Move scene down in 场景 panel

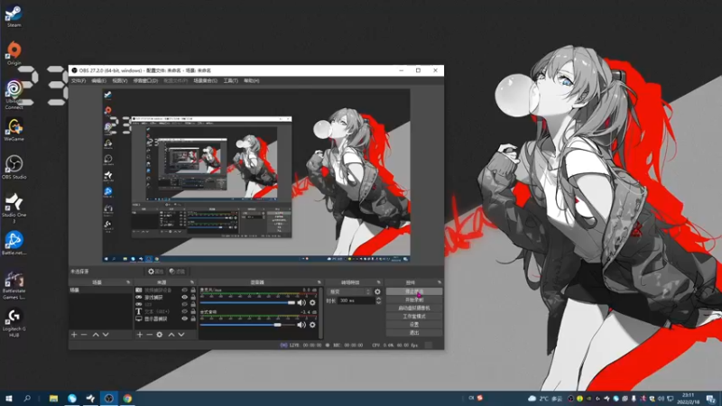106,335
